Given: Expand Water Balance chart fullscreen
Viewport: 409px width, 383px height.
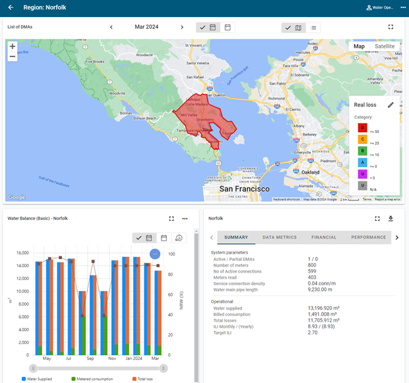Looking at the screenshot, I should click(171, 219).
